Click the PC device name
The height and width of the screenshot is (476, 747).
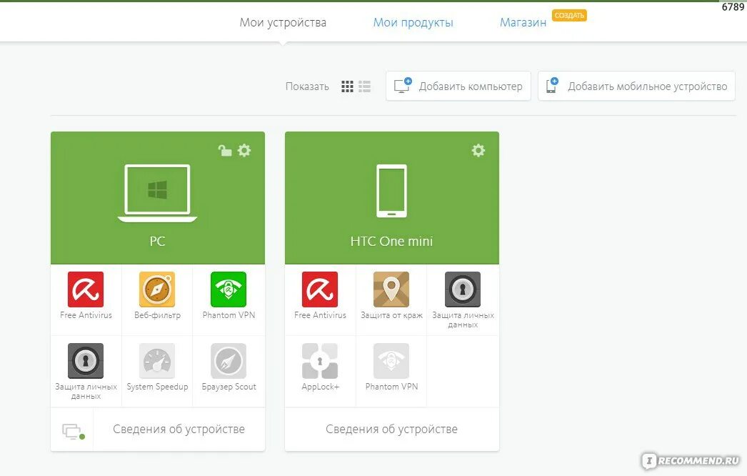(157, 242)
